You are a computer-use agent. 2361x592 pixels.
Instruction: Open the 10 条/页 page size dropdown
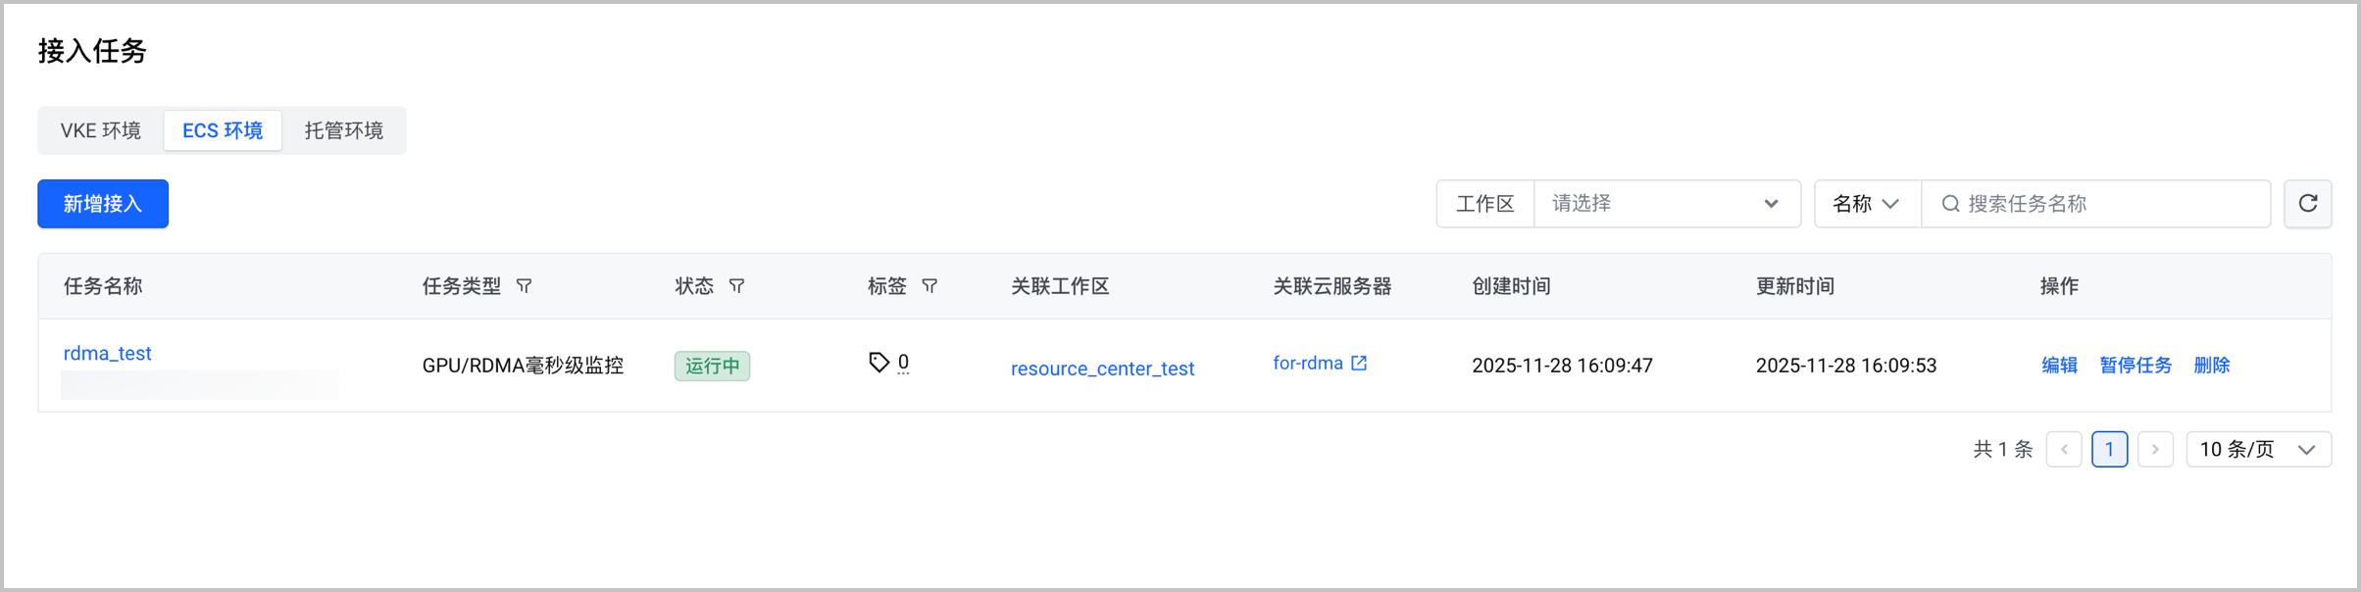tap(2258, 449)
